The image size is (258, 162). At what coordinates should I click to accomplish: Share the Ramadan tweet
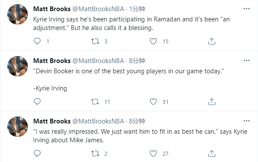[212, 41]
